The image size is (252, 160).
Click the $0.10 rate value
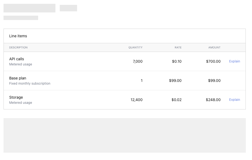pos(177,61)
